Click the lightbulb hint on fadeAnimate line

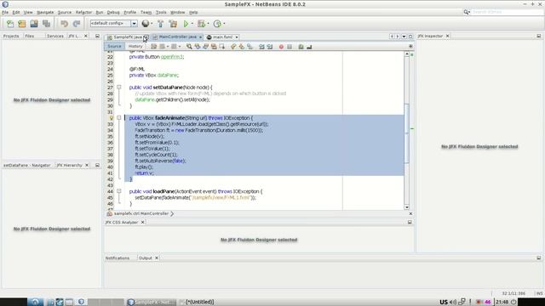click(x=112, y=118)
